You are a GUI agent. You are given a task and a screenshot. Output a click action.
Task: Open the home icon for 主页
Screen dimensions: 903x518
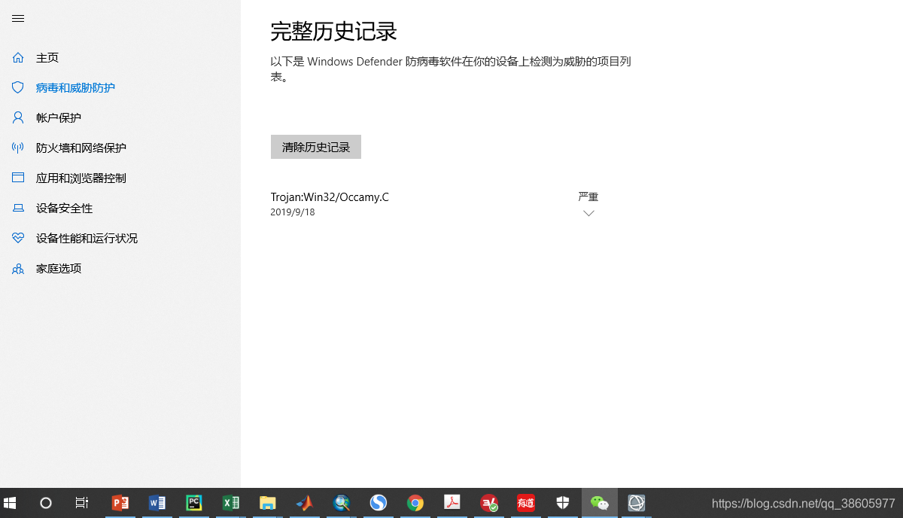[x=17, y=57]
